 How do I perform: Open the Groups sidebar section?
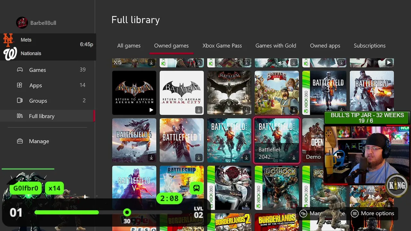click(x=48, y=101)
